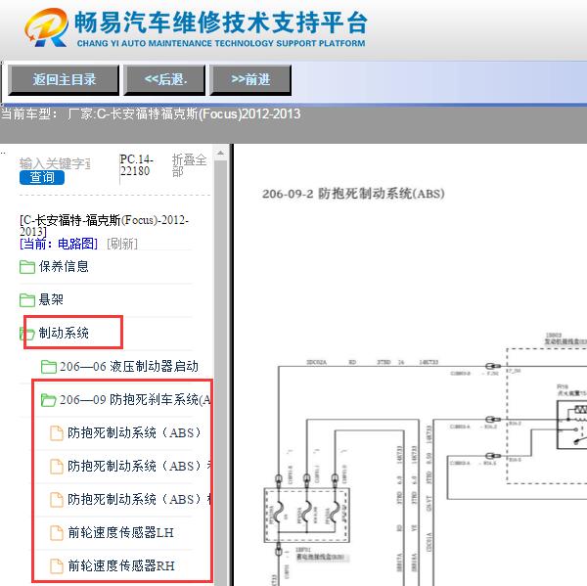Viewport: 587px width, 586px height.
Task: Click the document icon of the third 防抱死制动系统（ABS）row
Action: point(57,500)
